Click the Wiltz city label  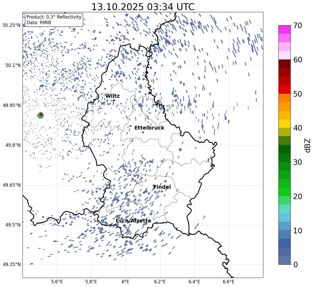coord(112,96)
